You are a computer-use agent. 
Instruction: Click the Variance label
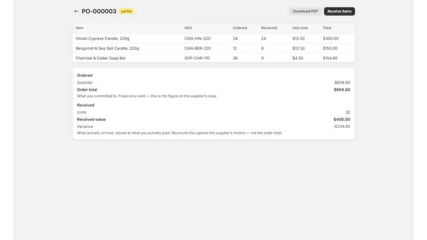[85, 126]
